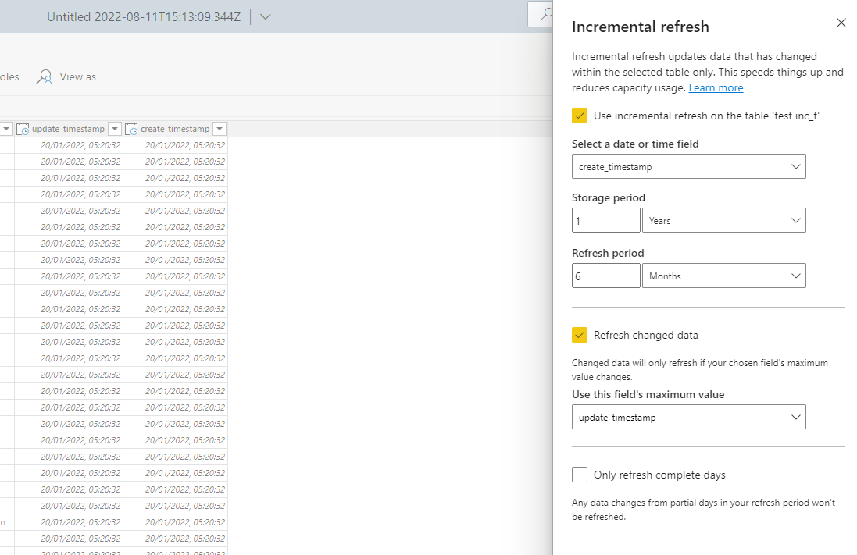857x555 pixels.
Task: Open update_timestamp column filter arrow
Action: 115,129
